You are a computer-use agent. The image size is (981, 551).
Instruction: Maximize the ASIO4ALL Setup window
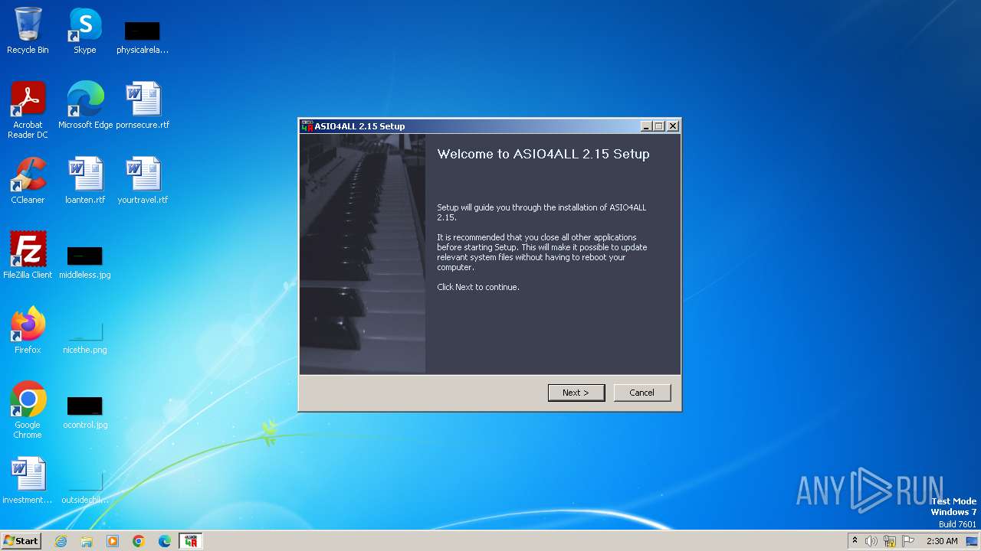coord(659,126)
